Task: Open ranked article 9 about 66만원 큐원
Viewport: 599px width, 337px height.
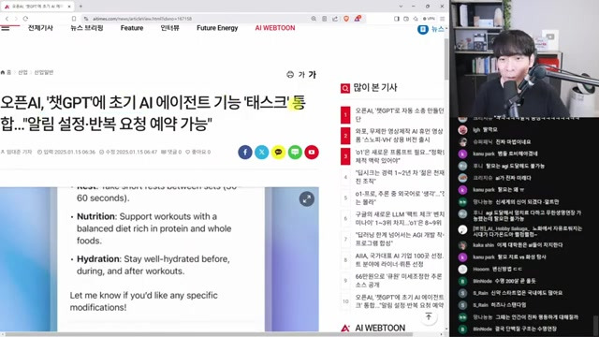Action: (400, 280)
